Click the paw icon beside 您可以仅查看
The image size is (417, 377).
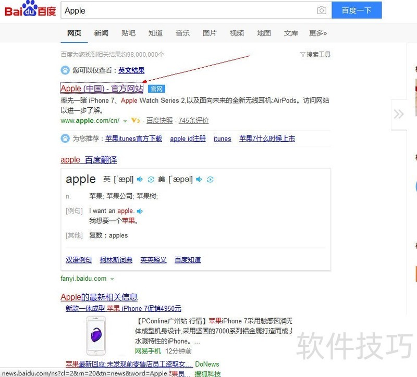[65, 70]
